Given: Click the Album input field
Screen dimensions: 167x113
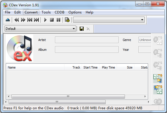Looking at the screenshot, I should pyautogui.click(x=87, y=49).
